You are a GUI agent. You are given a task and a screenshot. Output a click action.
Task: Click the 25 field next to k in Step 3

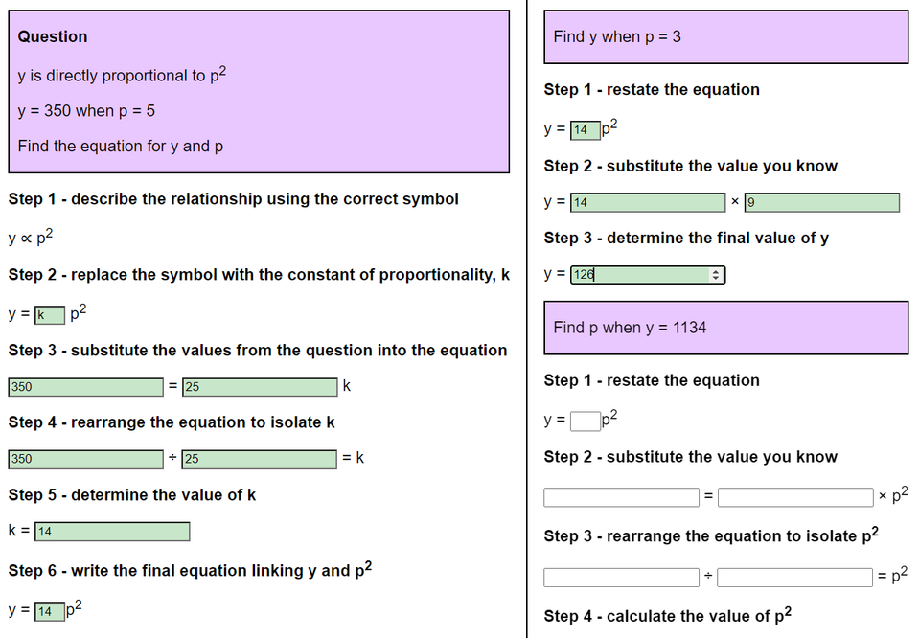(259, 386)
